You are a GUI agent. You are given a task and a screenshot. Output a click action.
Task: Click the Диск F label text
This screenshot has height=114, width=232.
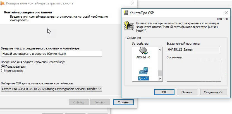tap(143, 78)
